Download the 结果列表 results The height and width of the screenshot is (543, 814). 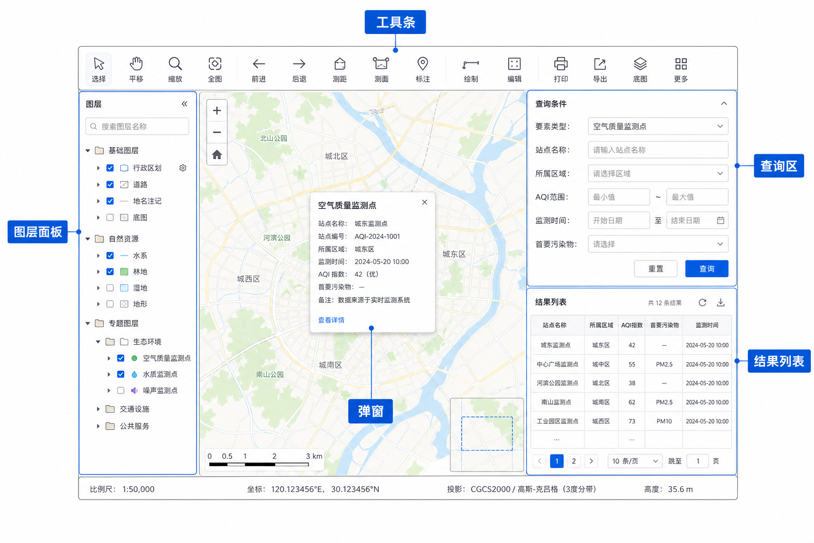tap(721, 302)
